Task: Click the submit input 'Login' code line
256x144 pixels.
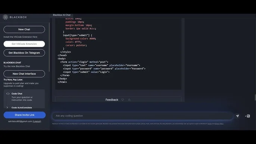Action: pyautogui.click(x=86, y=72)
